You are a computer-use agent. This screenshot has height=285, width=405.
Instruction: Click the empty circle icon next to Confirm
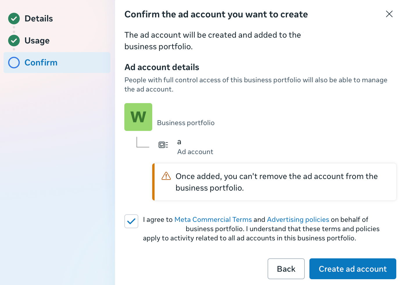[x=14, y=63]
